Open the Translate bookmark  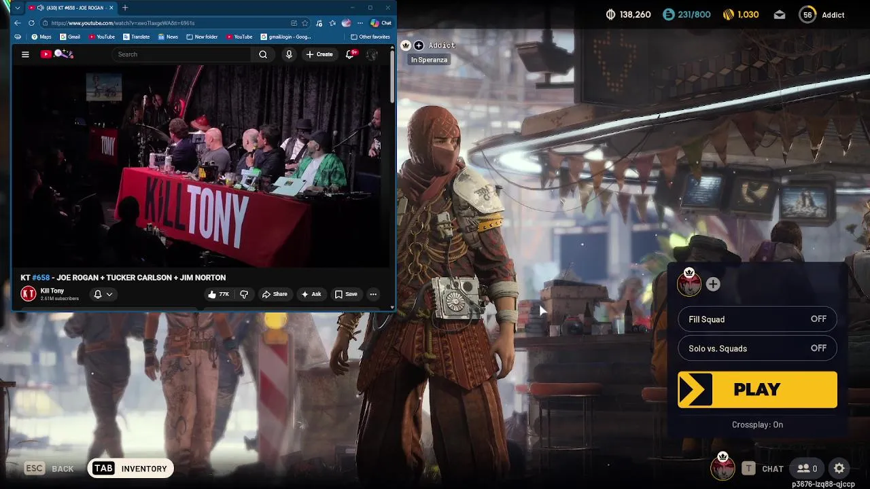[x=136, y=37]
